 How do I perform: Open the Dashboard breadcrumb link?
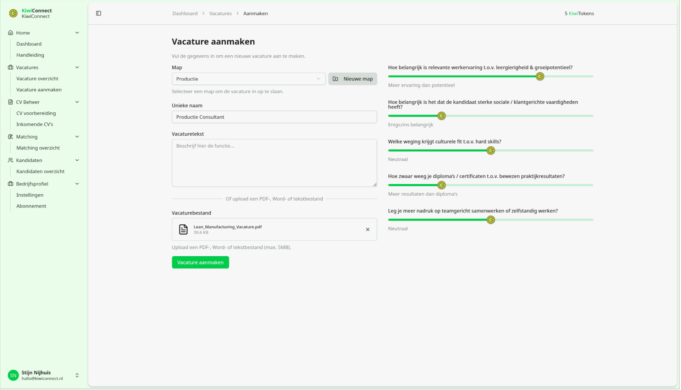[x=185, y=13]
